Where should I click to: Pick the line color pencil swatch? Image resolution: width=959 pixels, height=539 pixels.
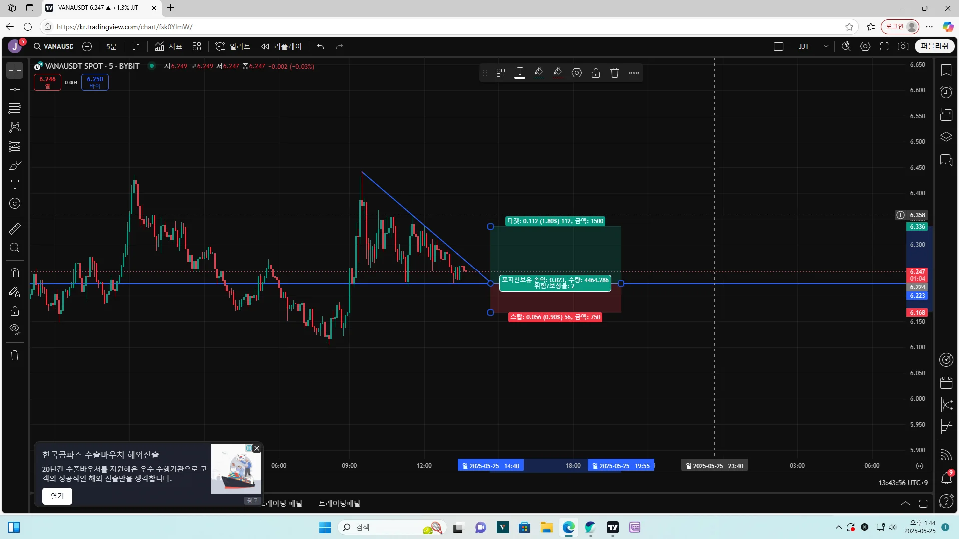[538, 73]
